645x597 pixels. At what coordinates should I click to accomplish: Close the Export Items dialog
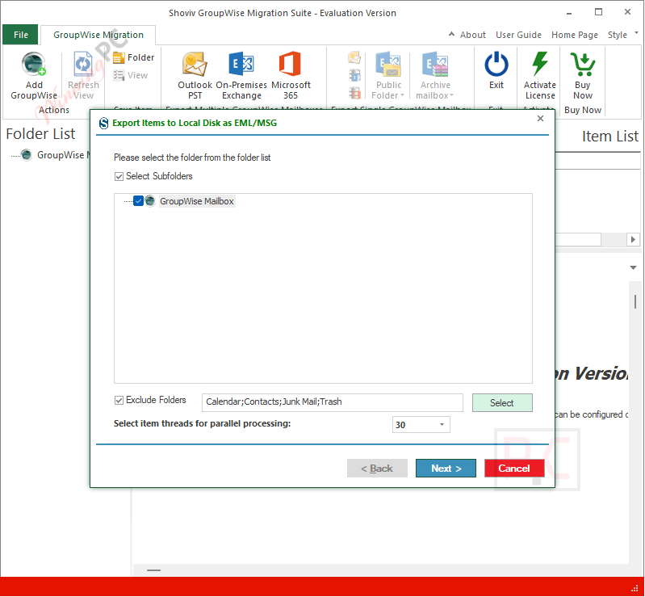tap(540, 119)
